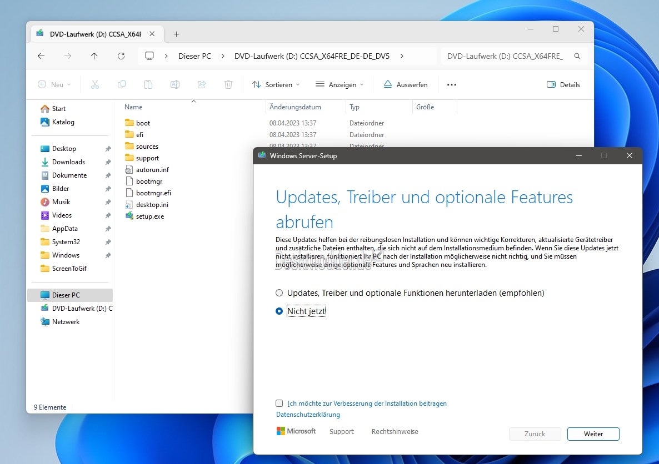Click the Delete trash icon in Explorer
The image size is (659, 464).
(x=228, y=84)
